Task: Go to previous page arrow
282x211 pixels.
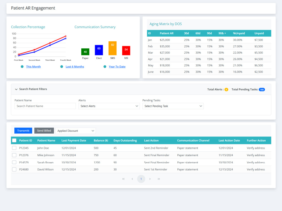Action: click(132, 179)
